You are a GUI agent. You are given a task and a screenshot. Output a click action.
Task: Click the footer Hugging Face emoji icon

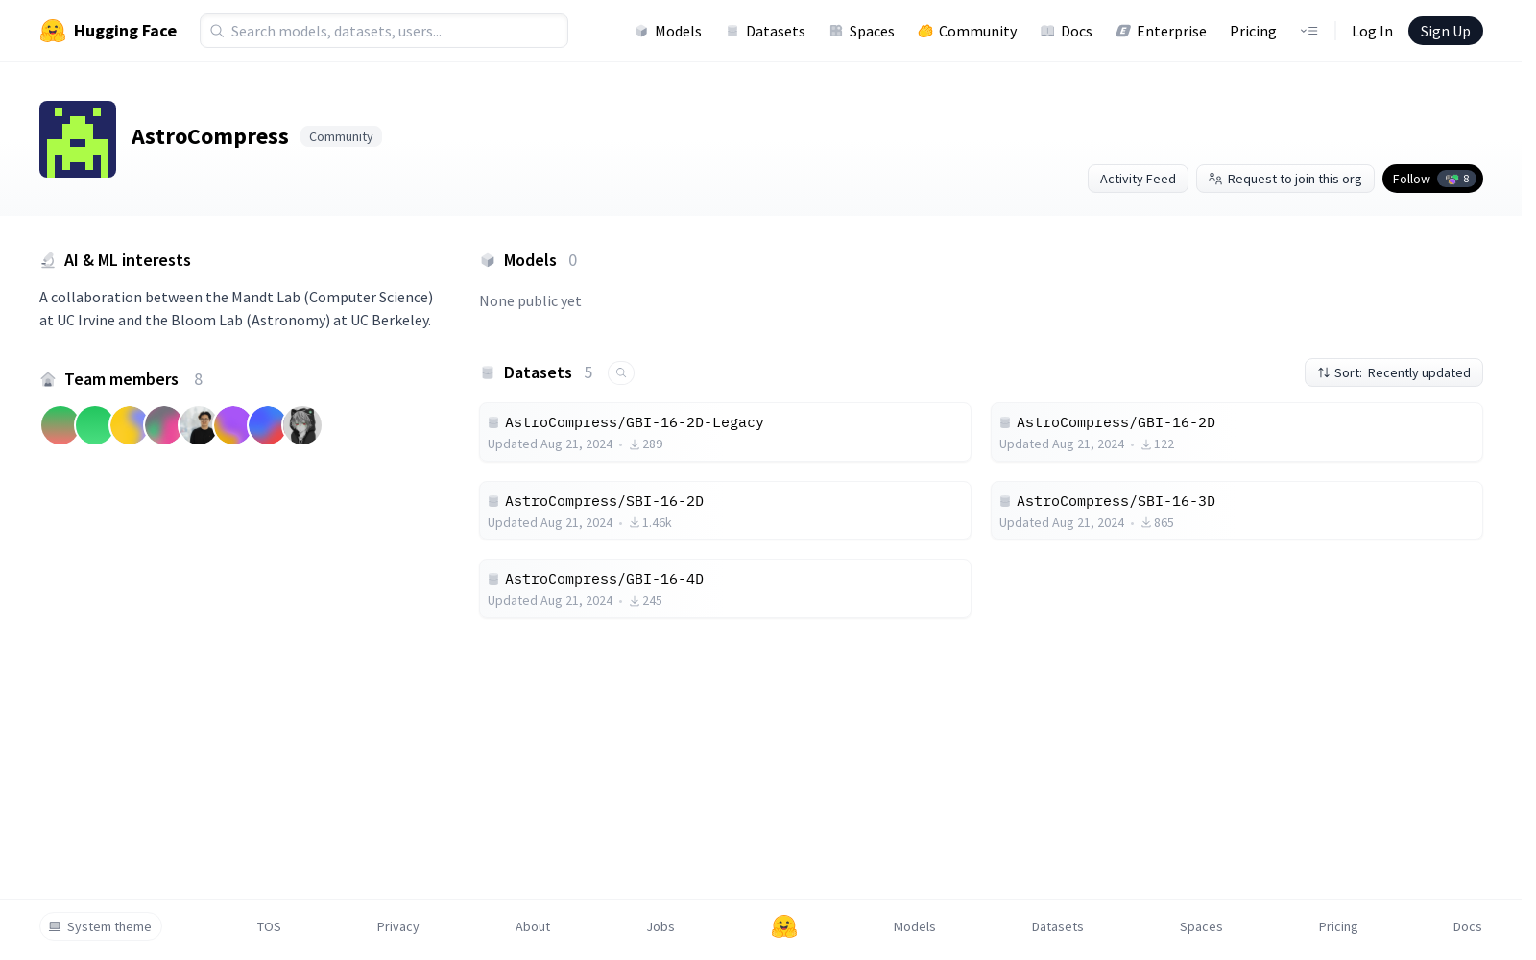coord(784,926)
